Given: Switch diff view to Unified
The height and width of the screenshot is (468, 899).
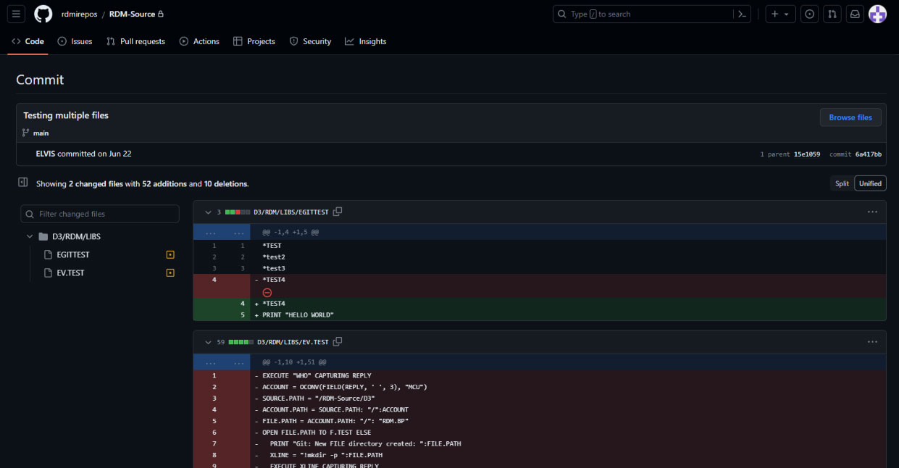Looking at the screenshot, I should [x=870, y=183].
